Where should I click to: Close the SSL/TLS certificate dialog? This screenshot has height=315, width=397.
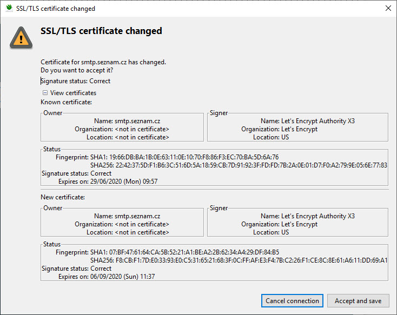(x=388, y=8)
